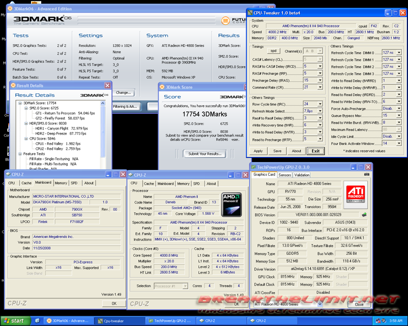Switch to Cpu-tweaker taskbar button
Screen dimensions: 408x326
point(119,321)
